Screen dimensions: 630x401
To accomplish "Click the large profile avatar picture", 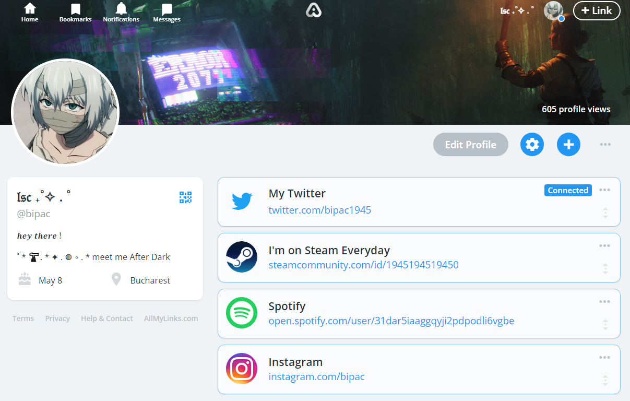I will click(x=65, y=113).
